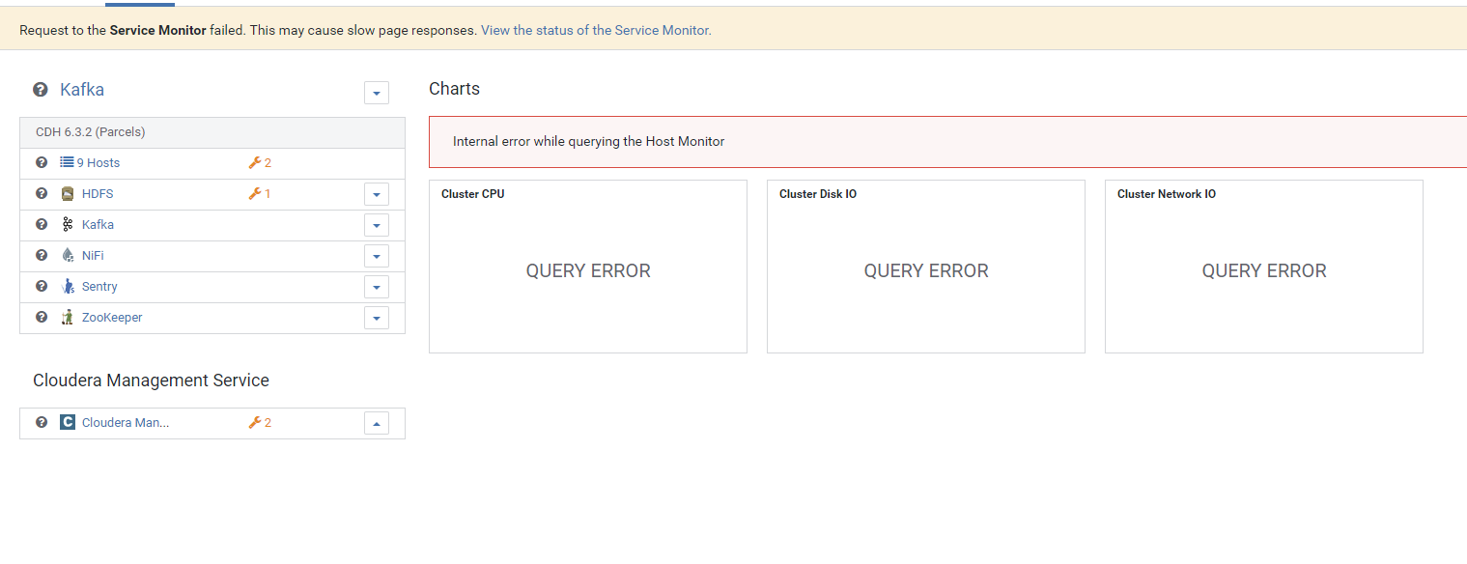This screenshot has width=1467, height=564.
Task: Click the Cloudera Management Service icon
Action: 67,422
